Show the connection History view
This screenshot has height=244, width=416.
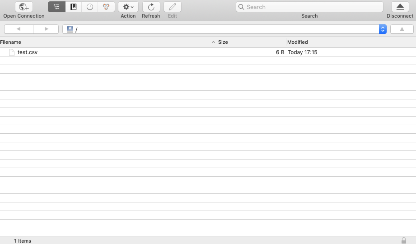[x=90, y=7]
